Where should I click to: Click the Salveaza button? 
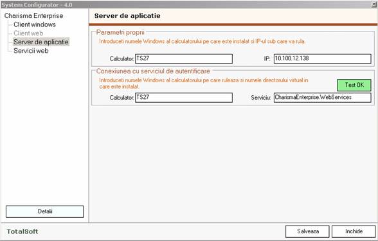(x=307, y=231)
